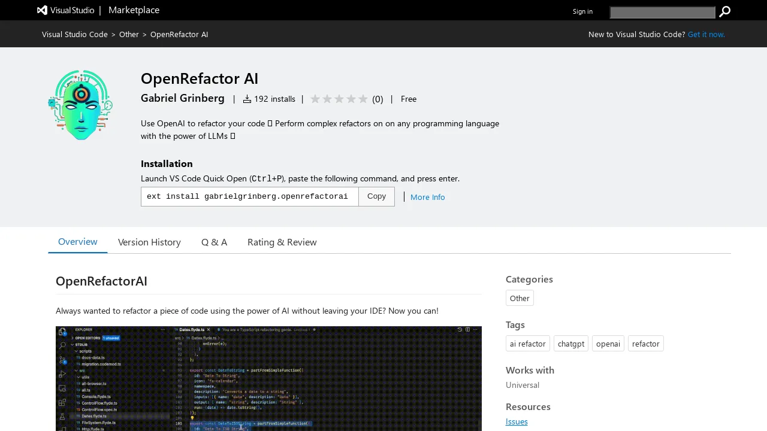The width and height of the screenshot is (767, 431).
Task: Click the ai refactor tag
Action: [527, 344]
